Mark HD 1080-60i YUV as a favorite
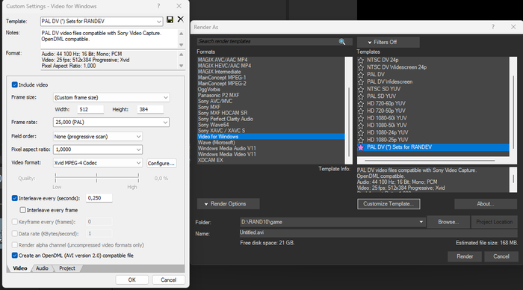 (361, 118)
